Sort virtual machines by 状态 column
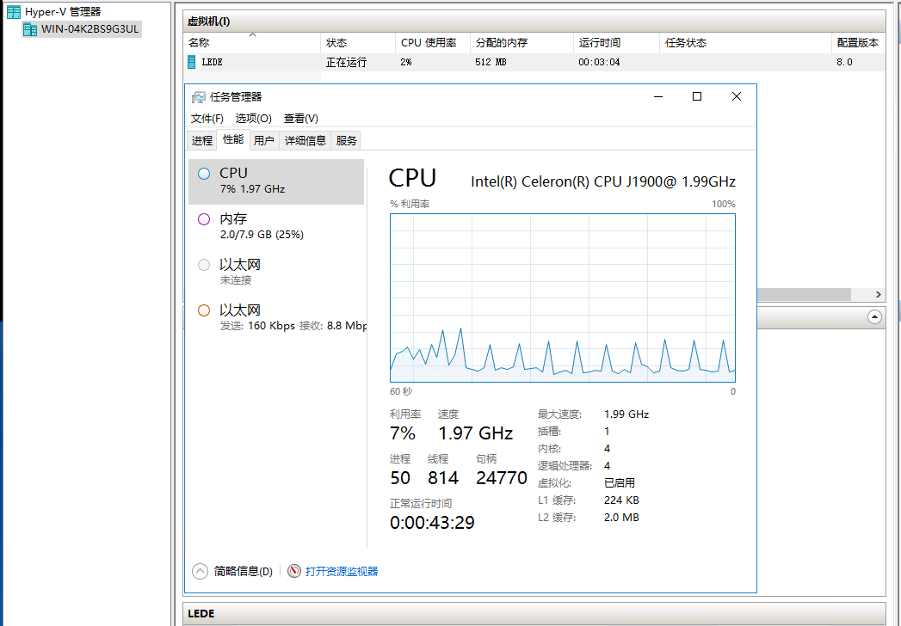Image resolution: width=901 pixels, height=626 pixels. [x=357, y=42]
